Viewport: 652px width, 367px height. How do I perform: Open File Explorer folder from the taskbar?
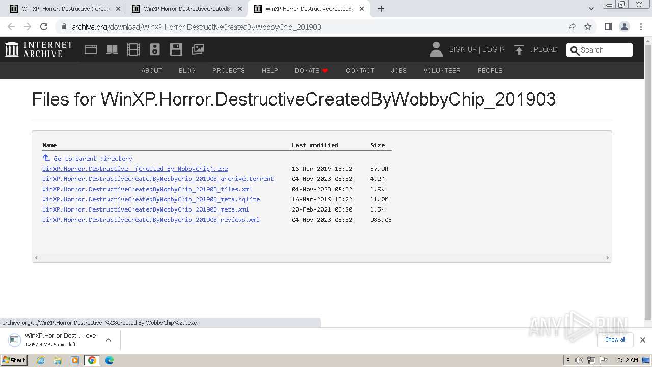pyautogui.click(x=58, y=360)
